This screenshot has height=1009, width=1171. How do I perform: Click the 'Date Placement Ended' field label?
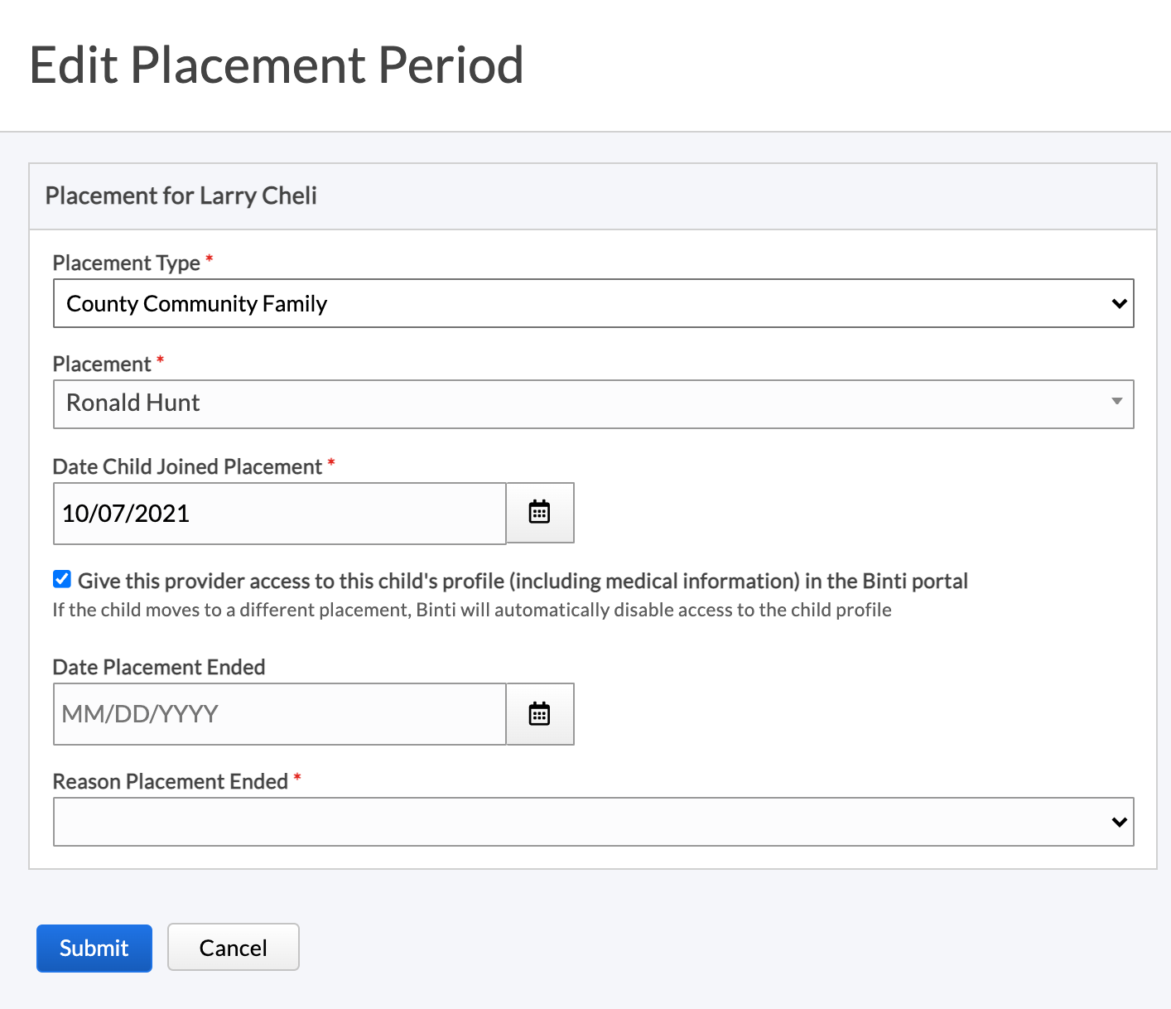point(159,668)
